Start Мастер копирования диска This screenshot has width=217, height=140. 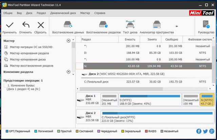(x=25, y=60)
